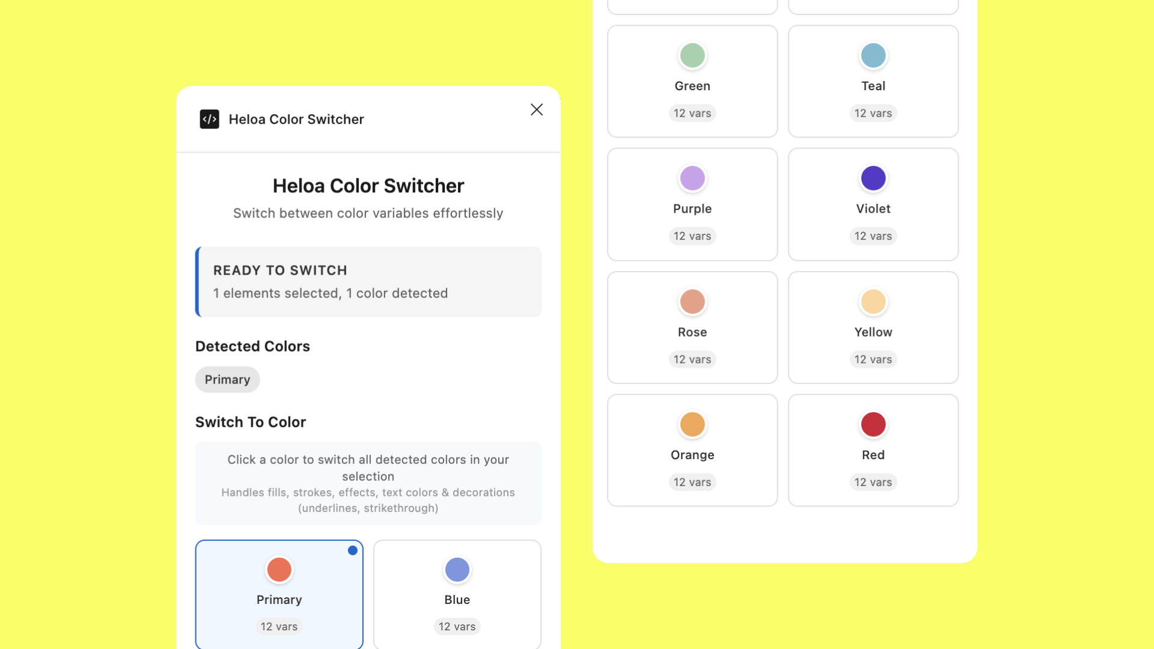Choose the Teal color circle

873,55
